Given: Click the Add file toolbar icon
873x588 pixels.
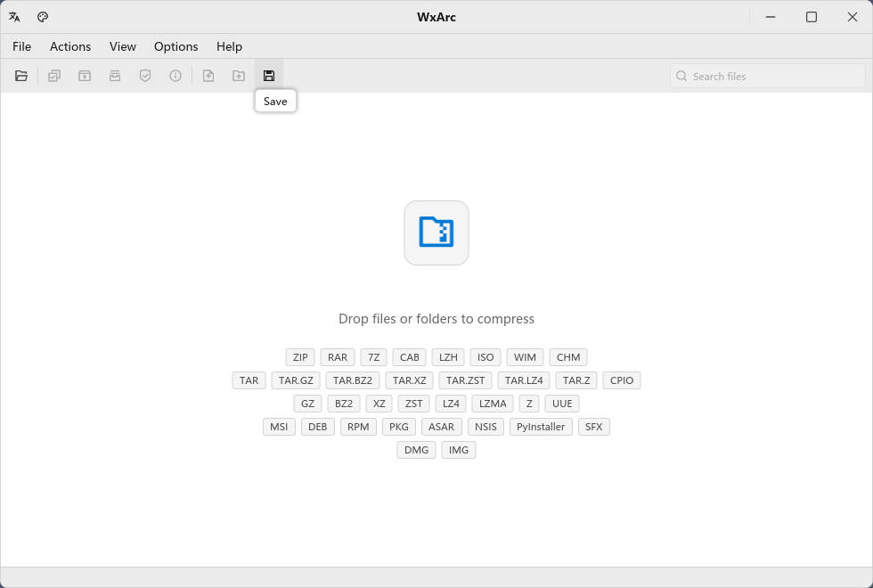Looking at the screenshot, I should point(208,76).
